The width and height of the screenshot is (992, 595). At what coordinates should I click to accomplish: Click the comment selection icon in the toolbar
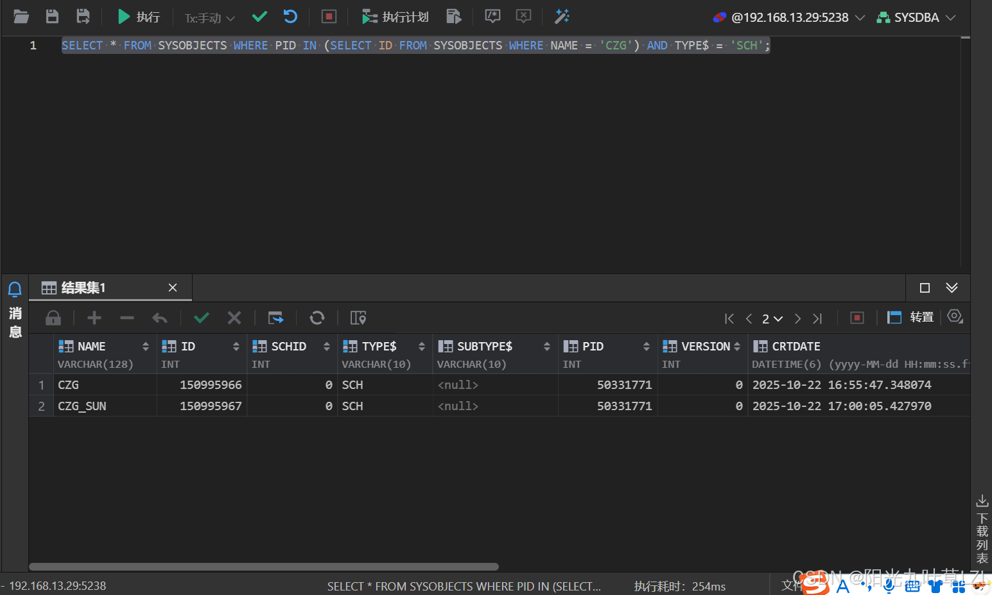click(x=492, y=17)
